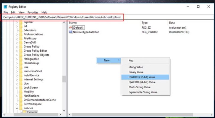Select the InstallService folder icon

(21, 75)
